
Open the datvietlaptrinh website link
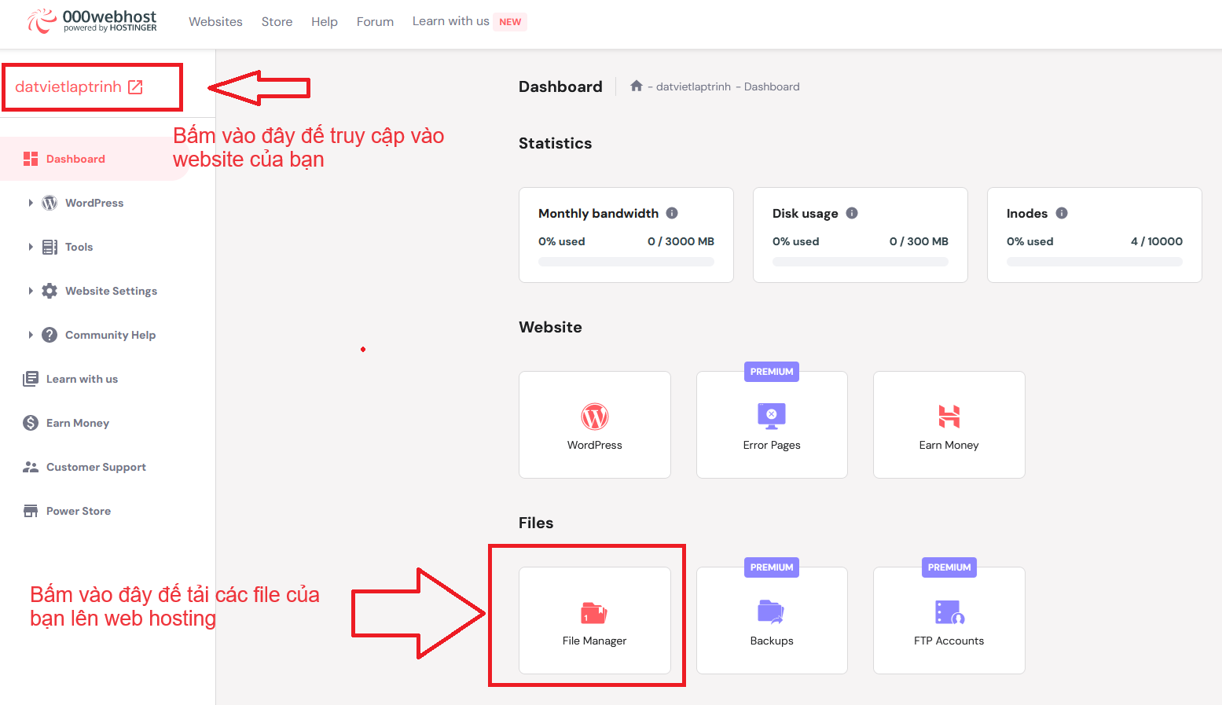click(x=68, y=87)
